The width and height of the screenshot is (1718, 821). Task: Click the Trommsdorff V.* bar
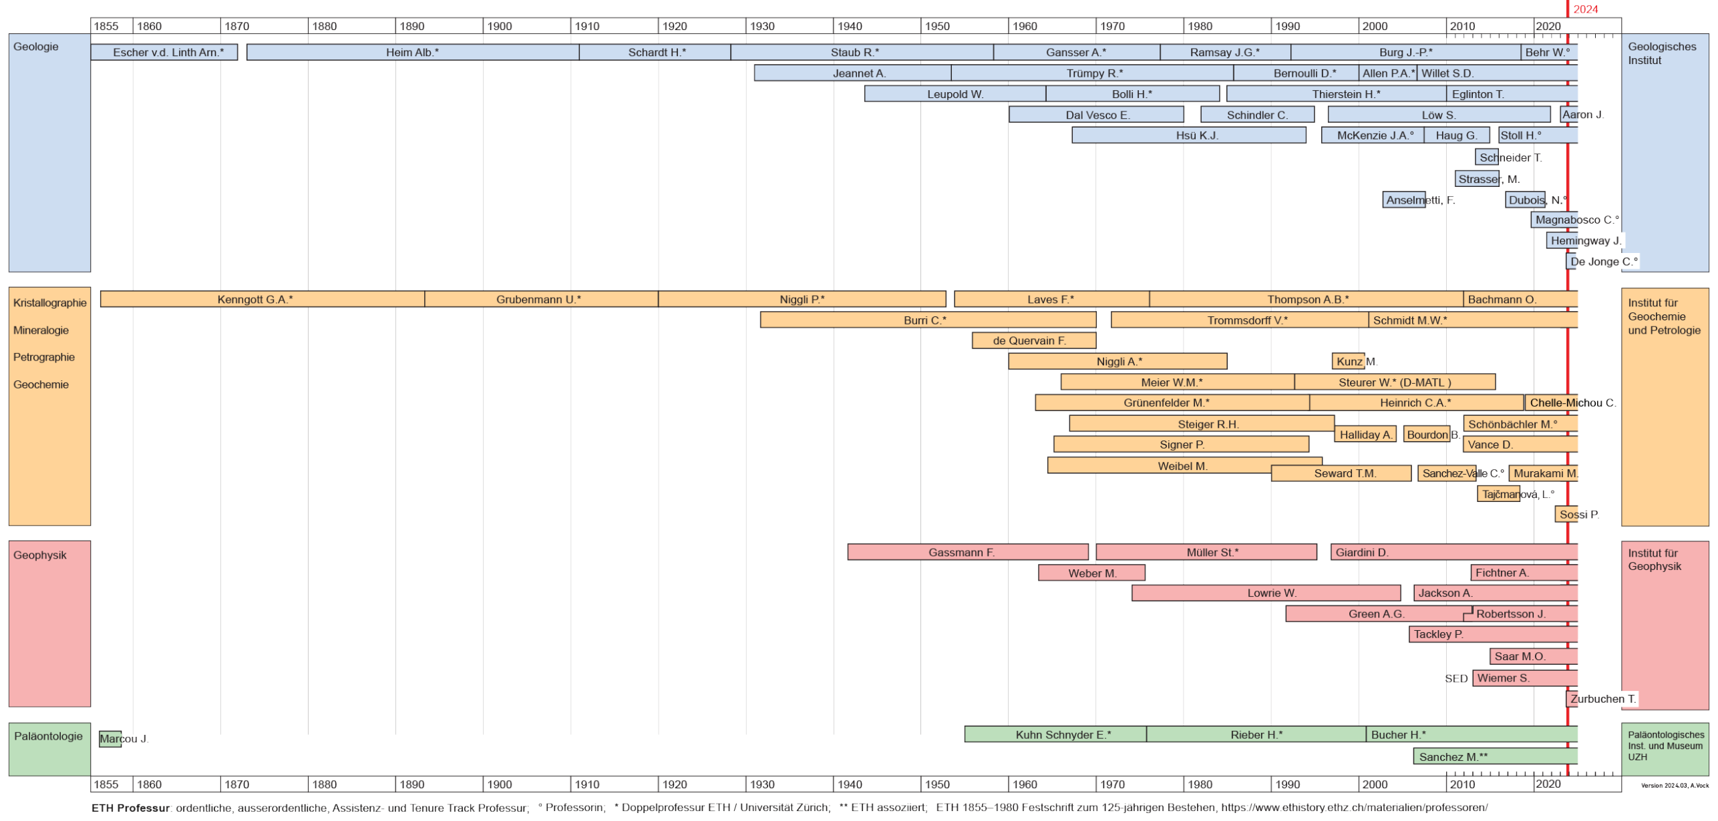point(1240,320)
